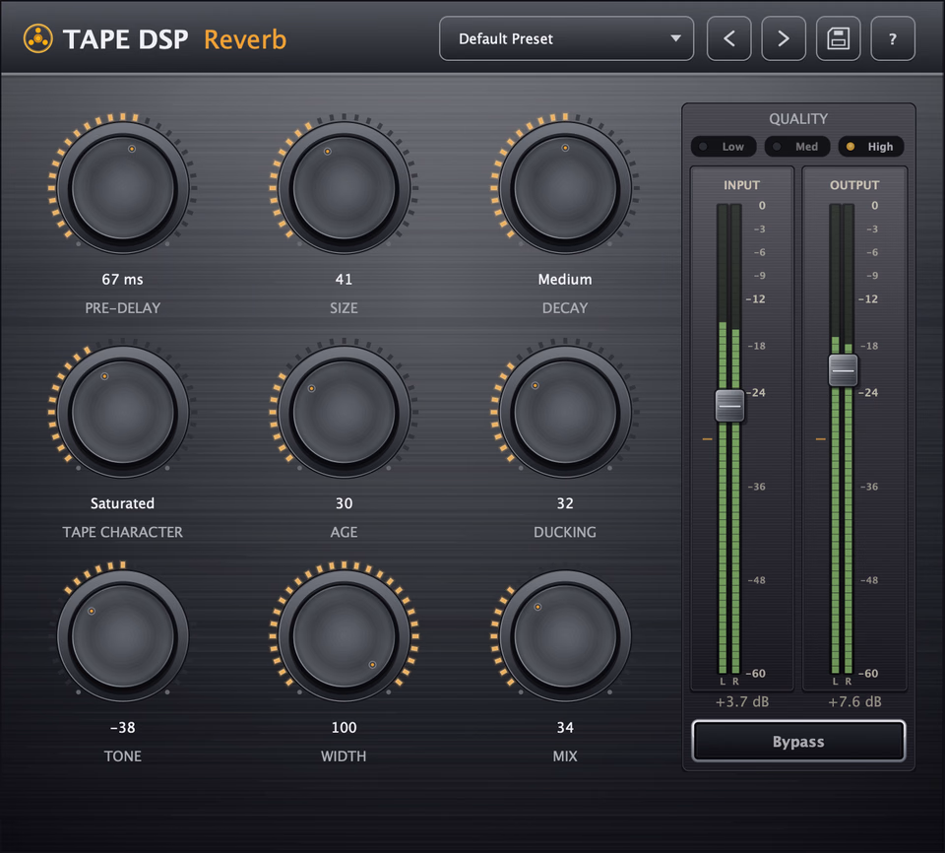This screenshot has height=853, width=945.
Task: Click the Medium decay value
Action: pyautogui.click(x=565, y=280)
